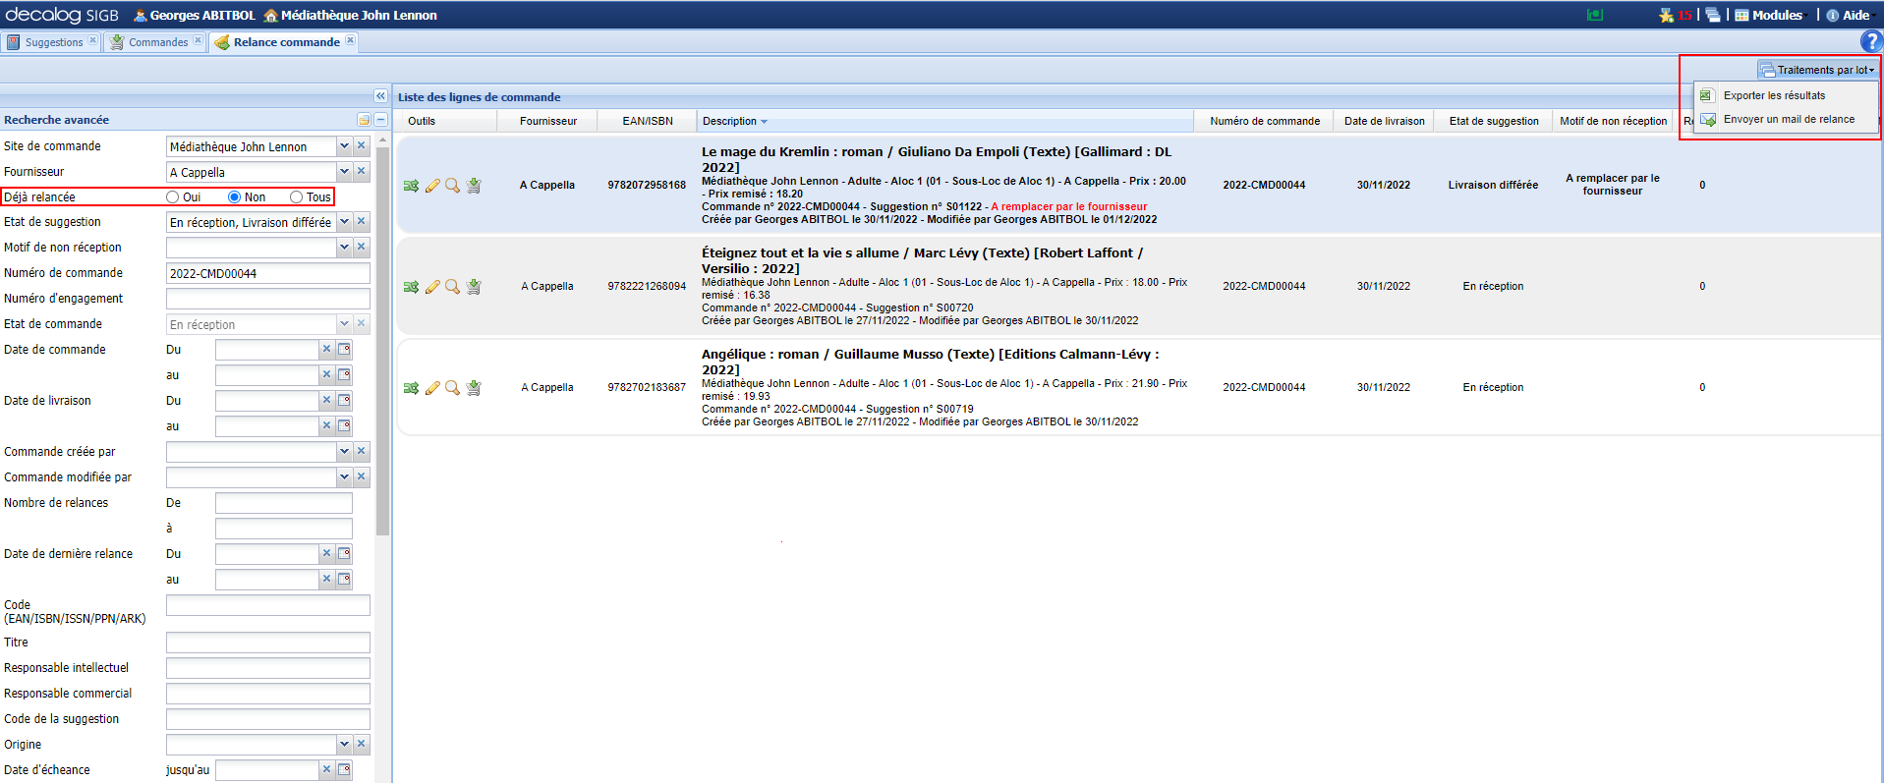
Task: Click the green swap icon in Éteignez tout row
Action: (x=411, y=287)
